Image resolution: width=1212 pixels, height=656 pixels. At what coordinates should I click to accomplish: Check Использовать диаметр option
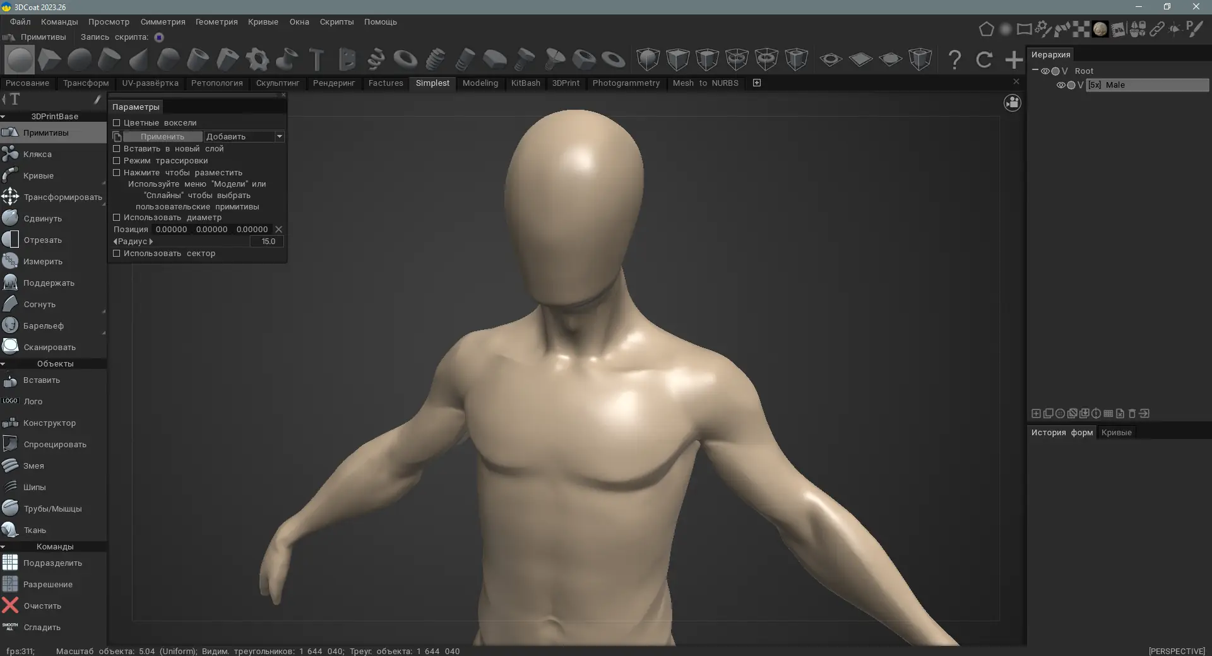click(116, 218)
